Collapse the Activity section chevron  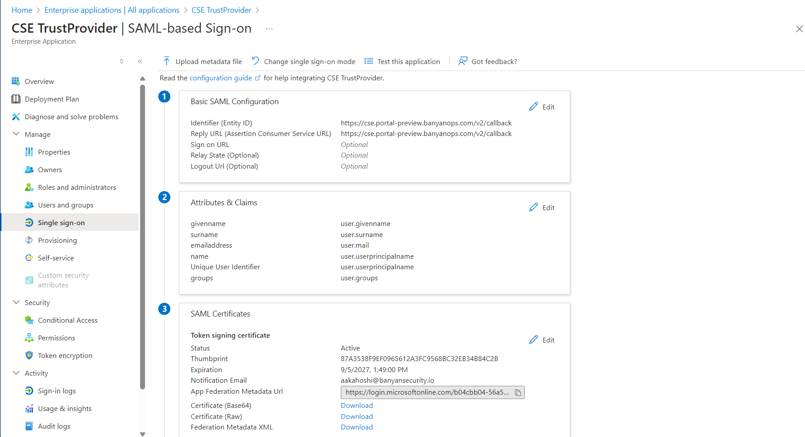tap(16, 373)
